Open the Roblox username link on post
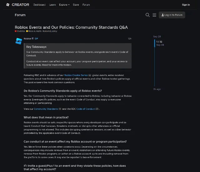Screen dimensions: 200x172 (x=27, y=38)
